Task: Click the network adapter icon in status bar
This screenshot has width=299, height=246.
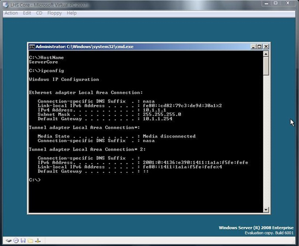Action: 37,241
